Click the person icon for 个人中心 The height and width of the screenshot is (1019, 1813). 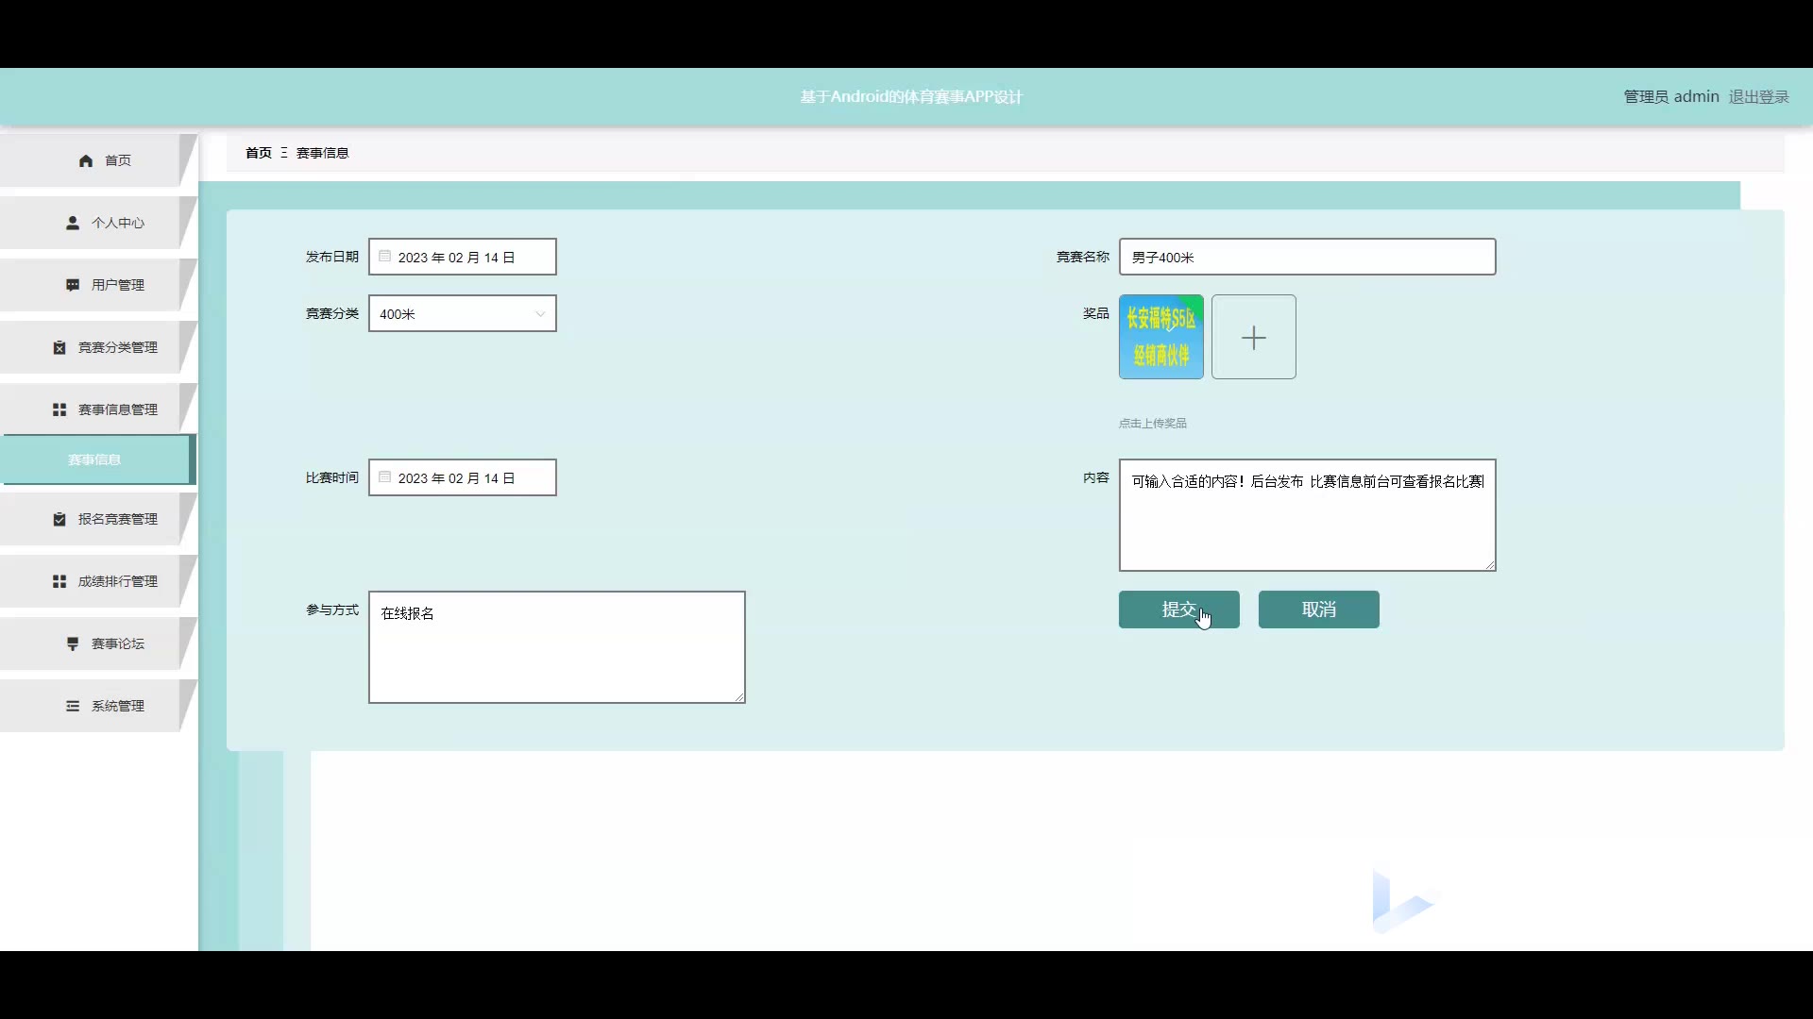(73, 224)
